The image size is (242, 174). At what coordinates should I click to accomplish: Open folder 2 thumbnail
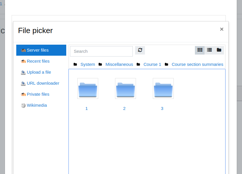point(126,88)
